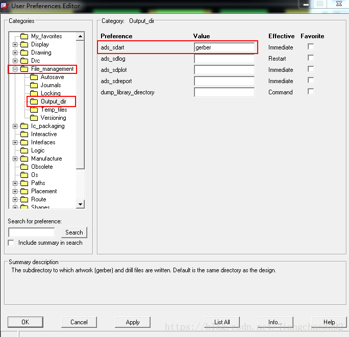The height and width of the screenshot is (337, 349).
Task: Expand the Drc category
Action: click(x=15, y=61)
